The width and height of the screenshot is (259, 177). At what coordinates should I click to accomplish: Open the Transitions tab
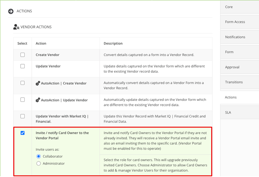click(x=240, y=82)
